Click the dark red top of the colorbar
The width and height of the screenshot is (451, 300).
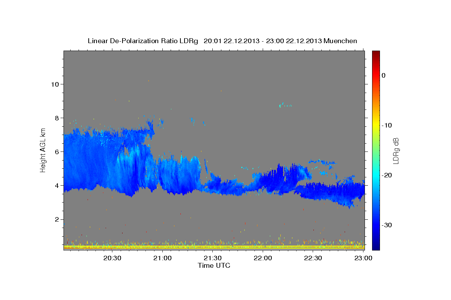(376, 53)
